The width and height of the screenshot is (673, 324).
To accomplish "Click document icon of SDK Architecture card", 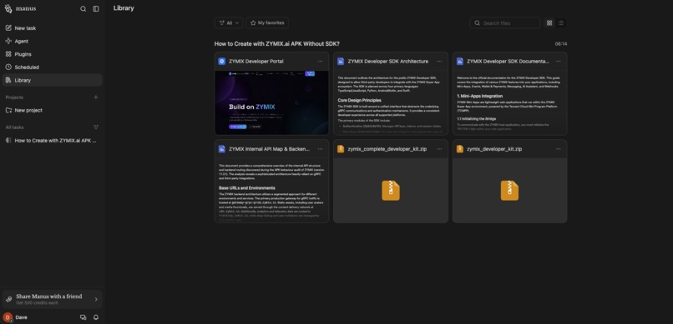I will 341,61.
